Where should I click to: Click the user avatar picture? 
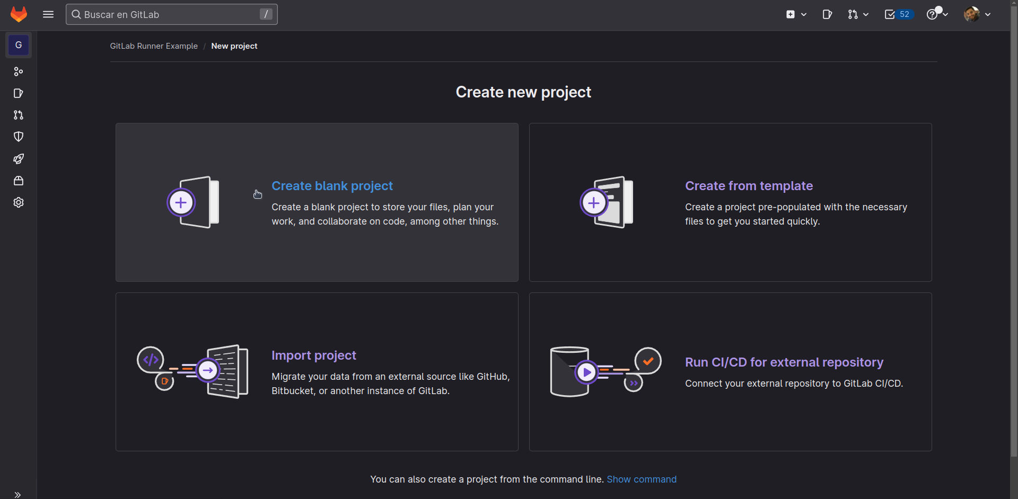(971, 14)
